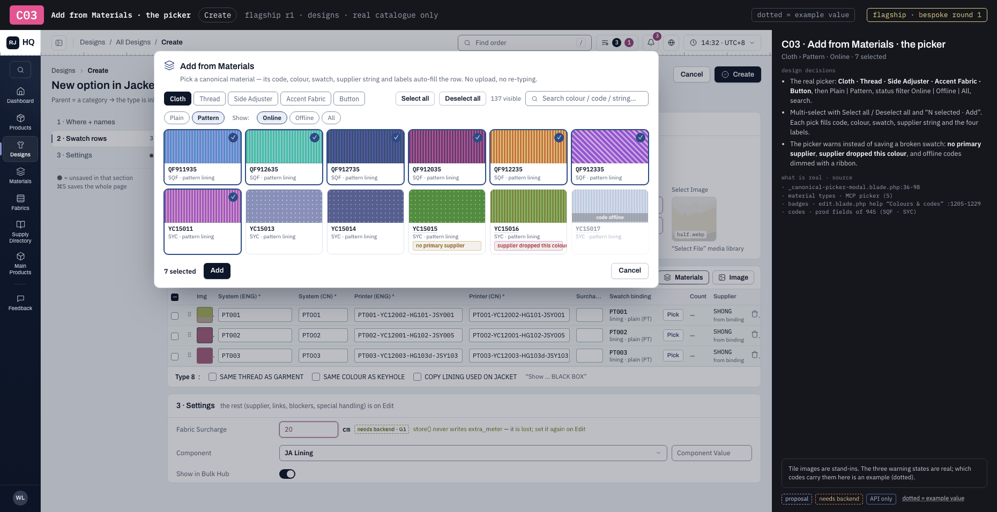Grab the PT002 row drag handle

[x=189, y=335]
